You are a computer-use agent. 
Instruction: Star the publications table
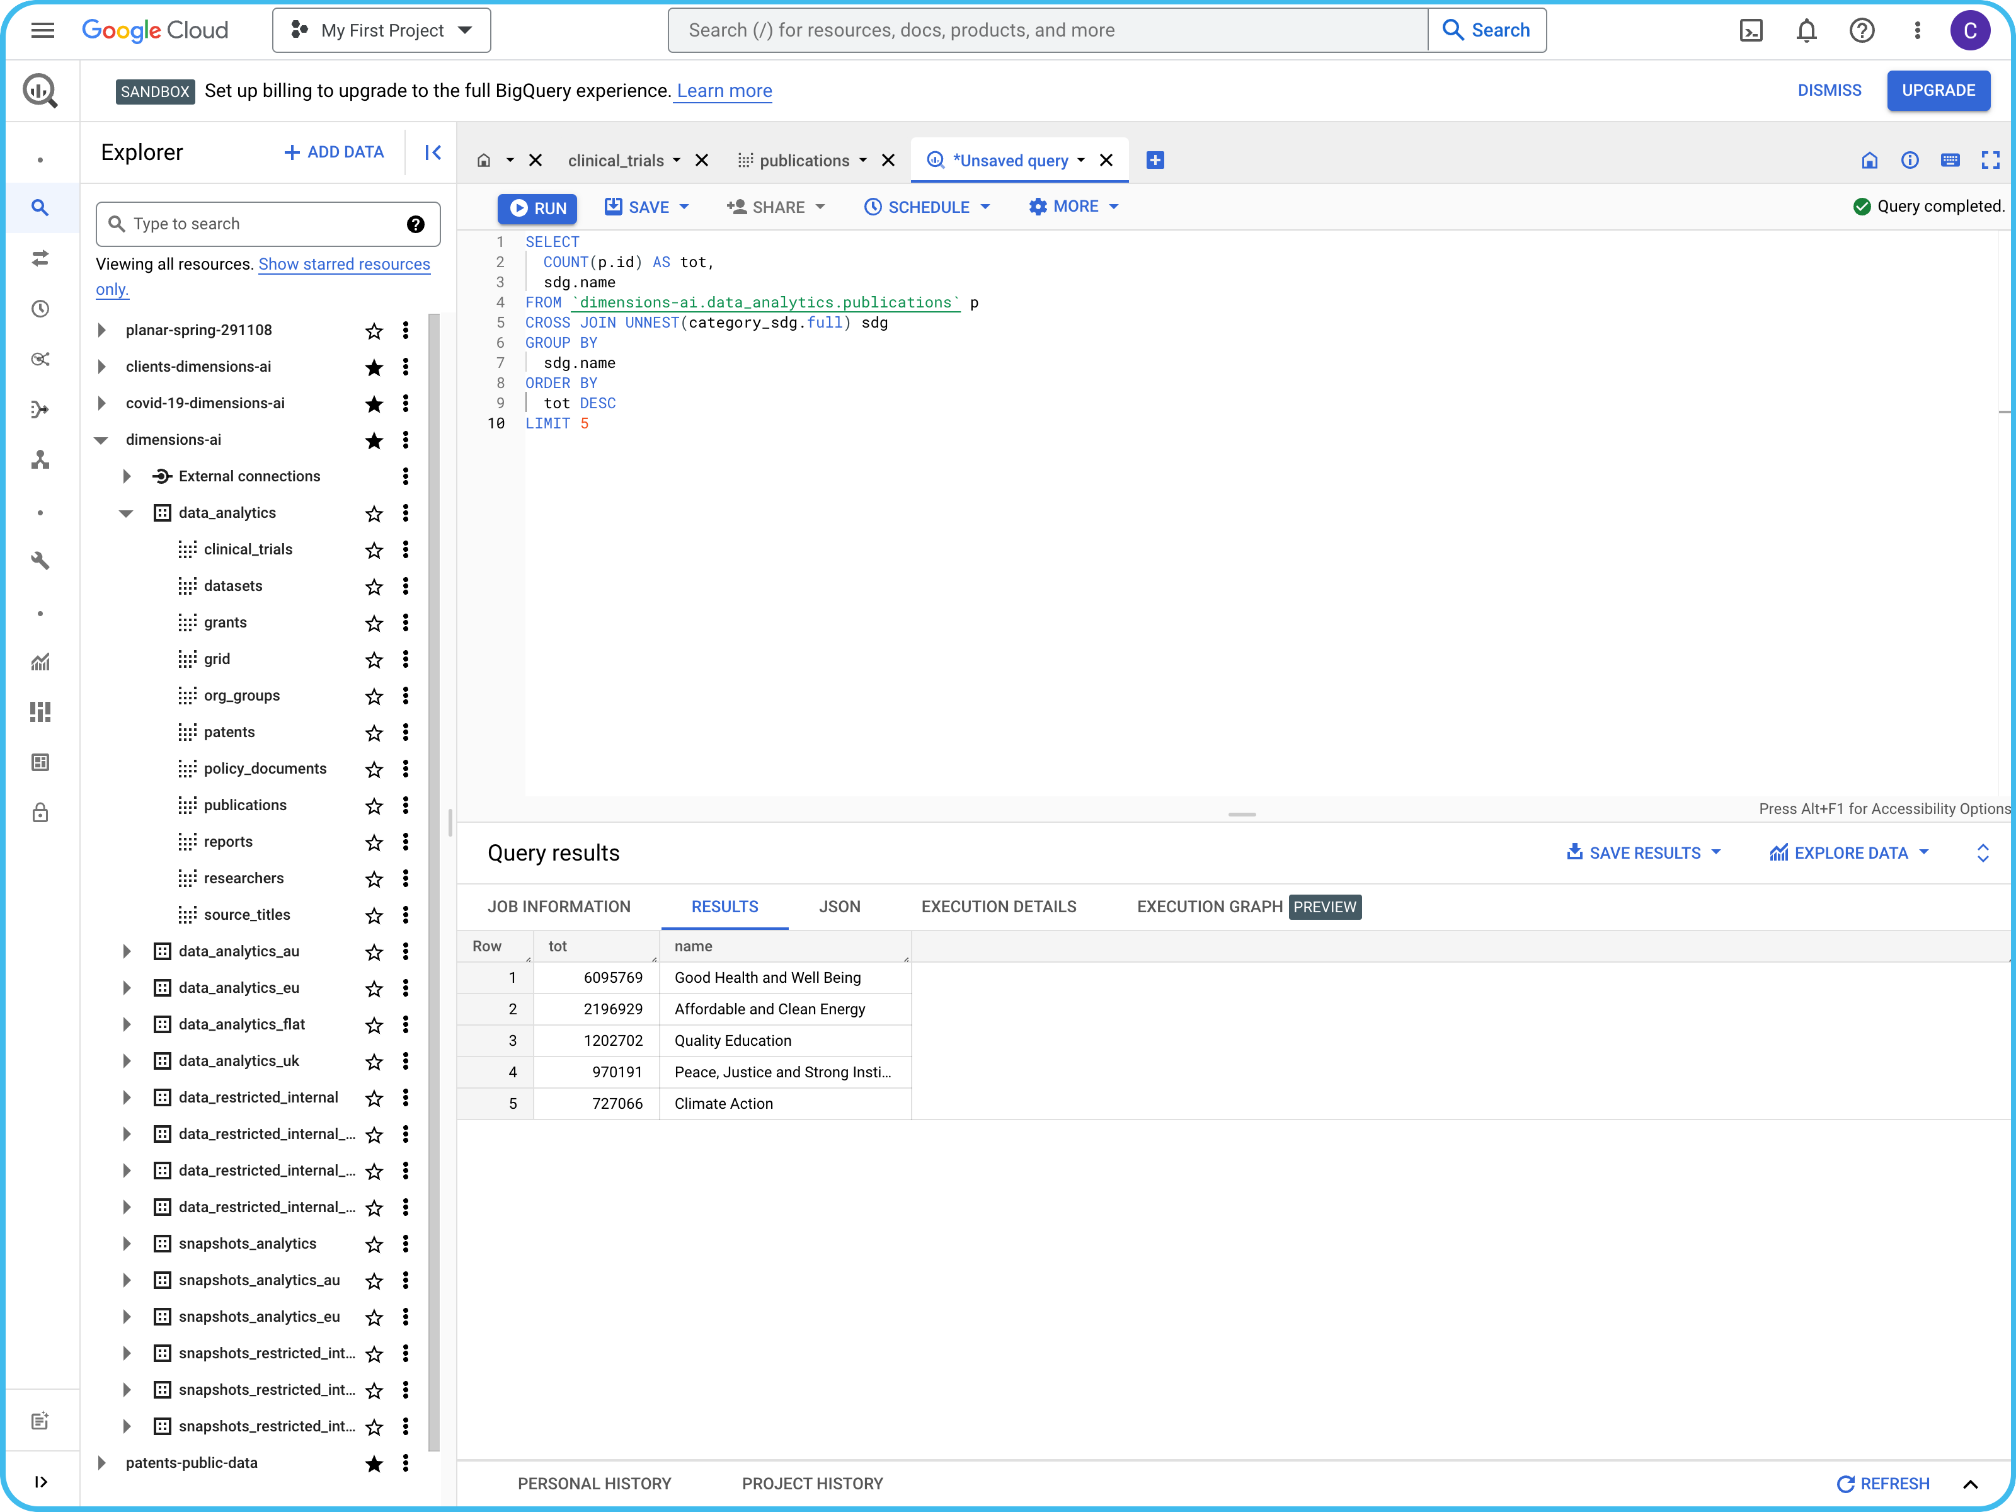point(374,806)
